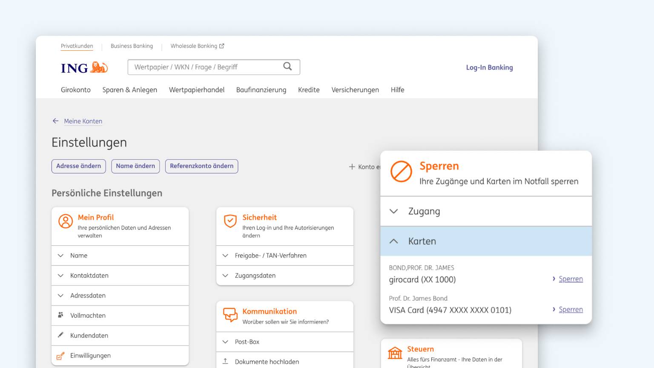Click the Sicherheit shield icon
This screenshot has width=654, height=368.
[230, 221]
